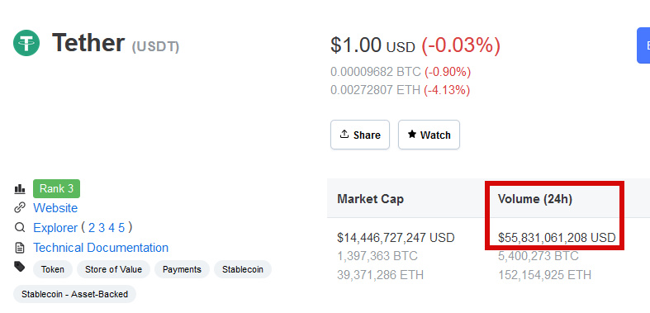Click the magnifier icon beside Explorer
Image resolution: width=650 pixels, height=313 pixels.
click(20, 228)
